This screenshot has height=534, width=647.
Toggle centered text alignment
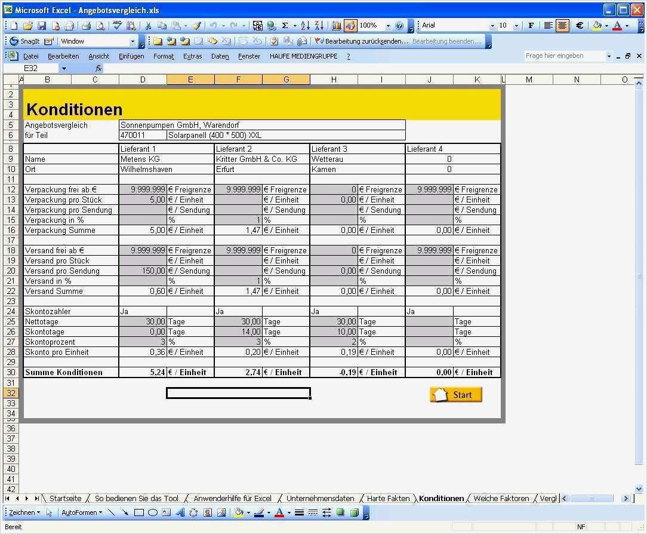click(x=562, y=25)
